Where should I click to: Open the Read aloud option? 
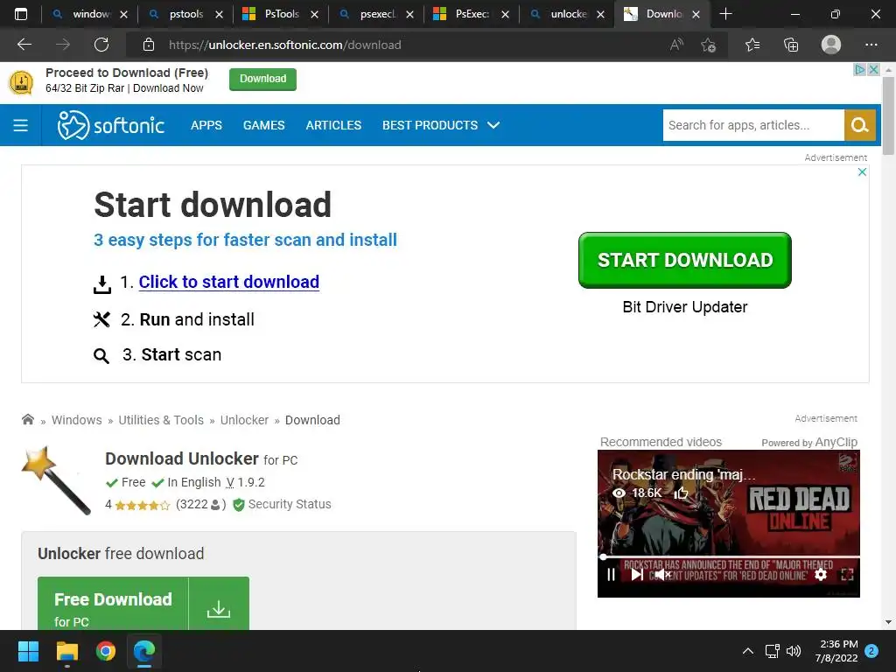(x=676, y=45)
